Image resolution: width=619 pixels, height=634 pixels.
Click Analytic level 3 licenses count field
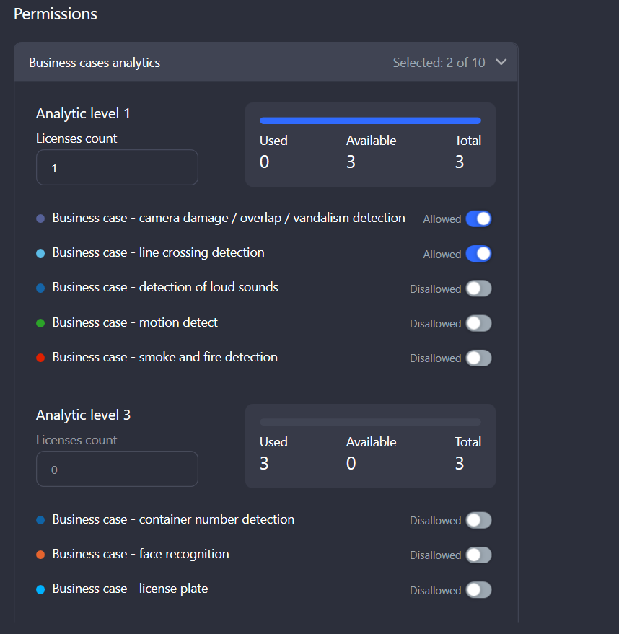click(117, 470)
